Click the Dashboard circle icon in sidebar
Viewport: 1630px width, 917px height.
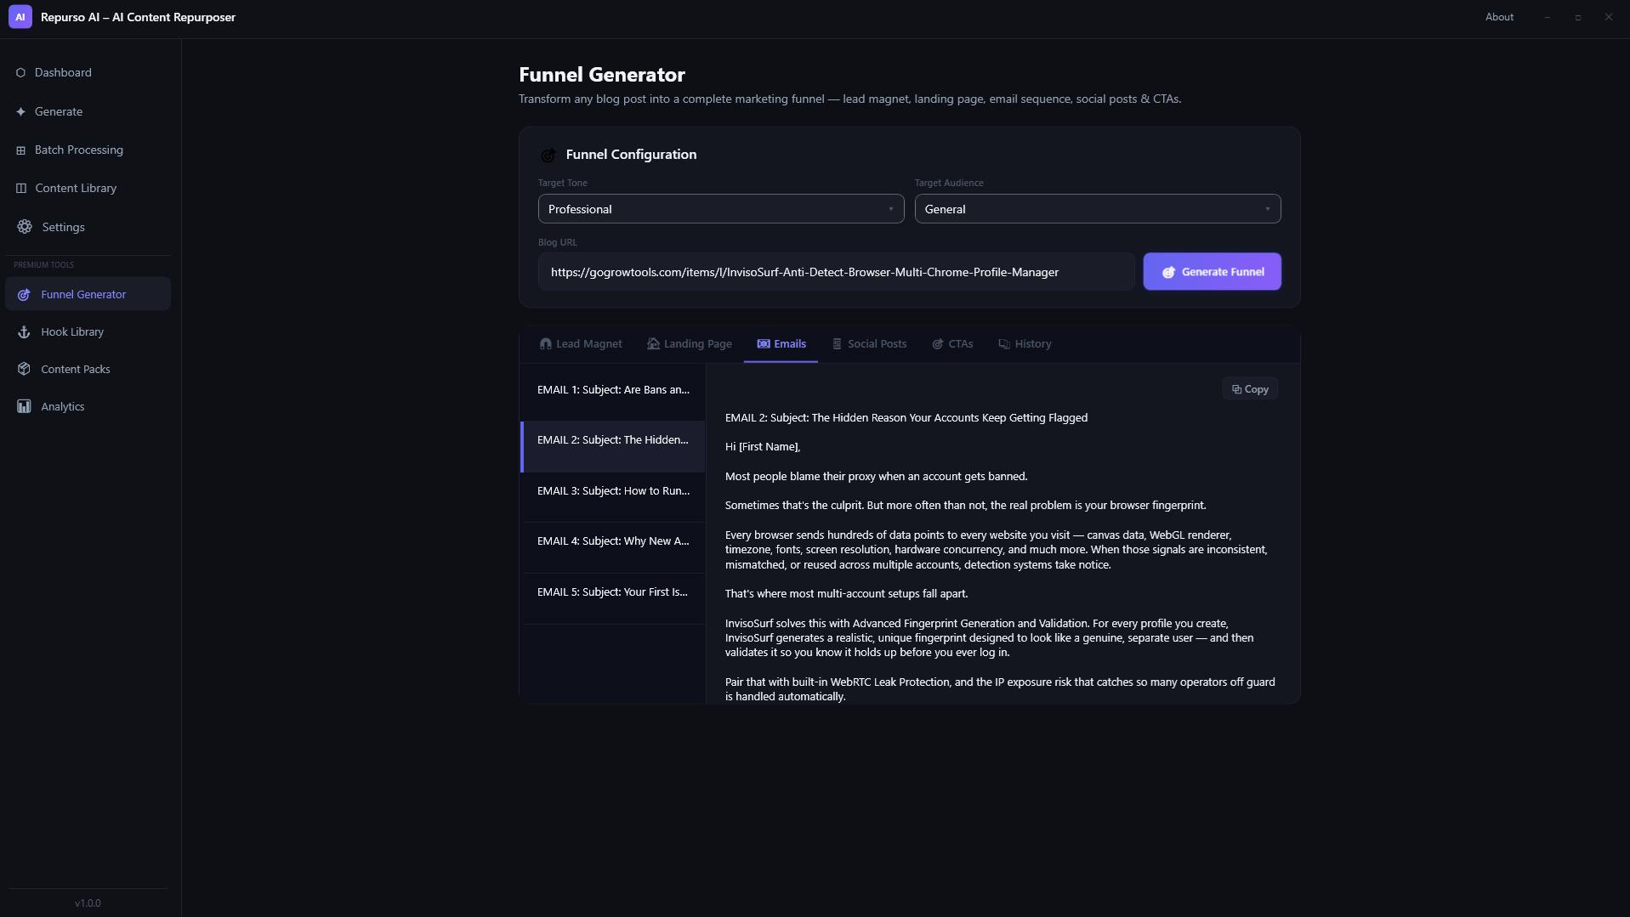[20, 73]
